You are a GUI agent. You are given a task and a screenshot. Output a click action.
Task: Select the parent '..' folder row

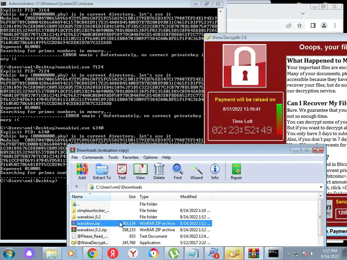tap(141, 204)
